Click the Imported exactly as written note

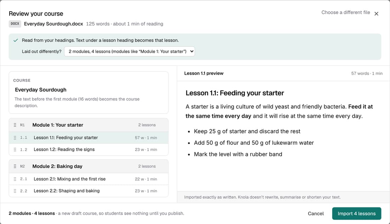pos(262,197)
